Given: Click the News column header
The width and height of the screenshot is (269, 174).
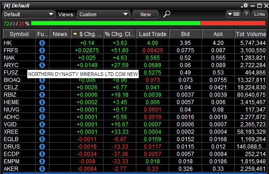Looking at the screenshot, I should tap(60, 34).
